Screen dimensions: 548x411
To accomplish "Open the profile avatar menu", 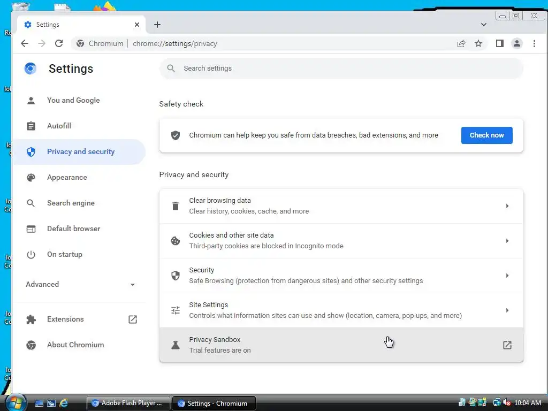I will 517,43.
